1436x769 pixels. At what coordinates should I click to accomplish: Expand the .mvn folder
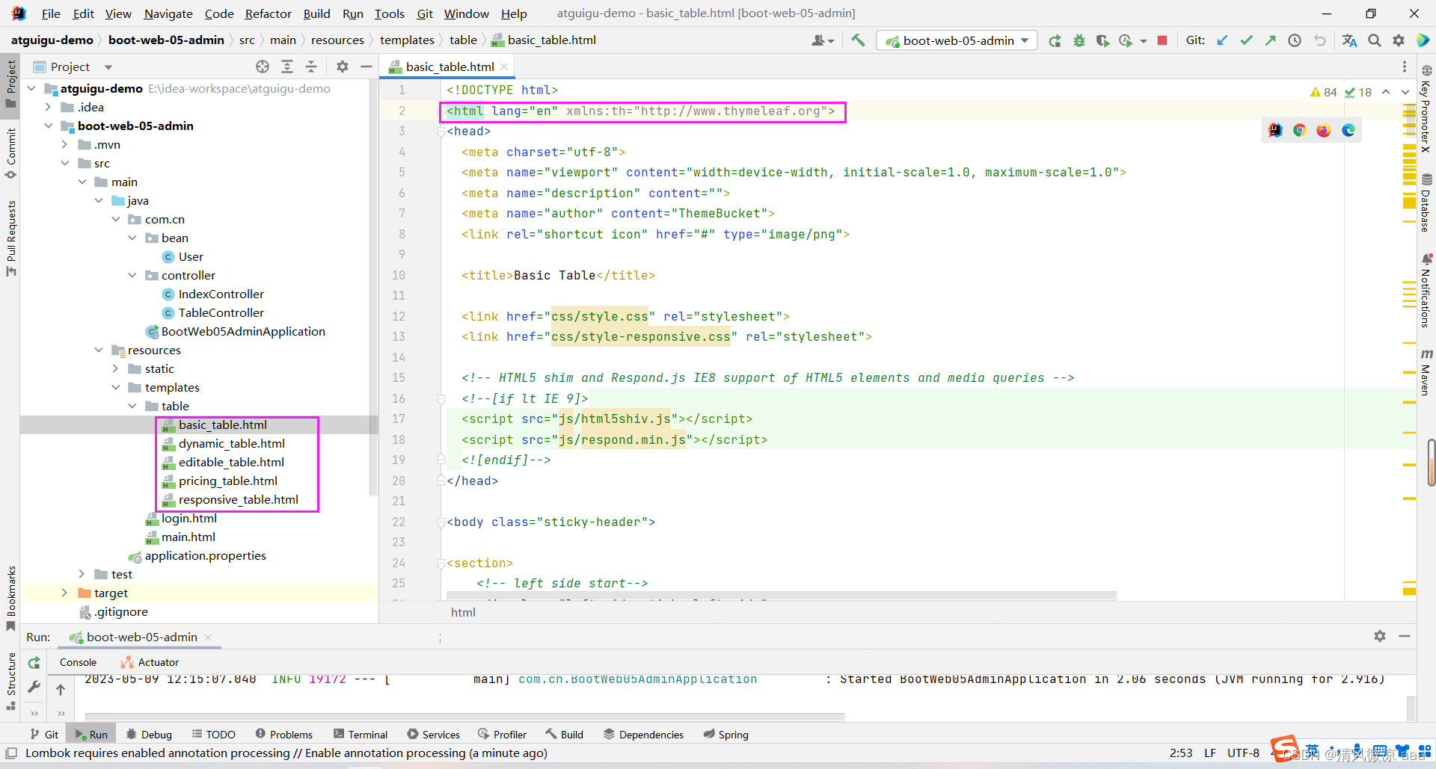[65, 144]
